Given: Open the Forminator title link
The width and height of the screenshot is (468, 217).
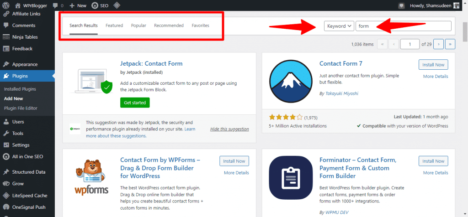Looking at the screenshot, I should pos(358,168).
